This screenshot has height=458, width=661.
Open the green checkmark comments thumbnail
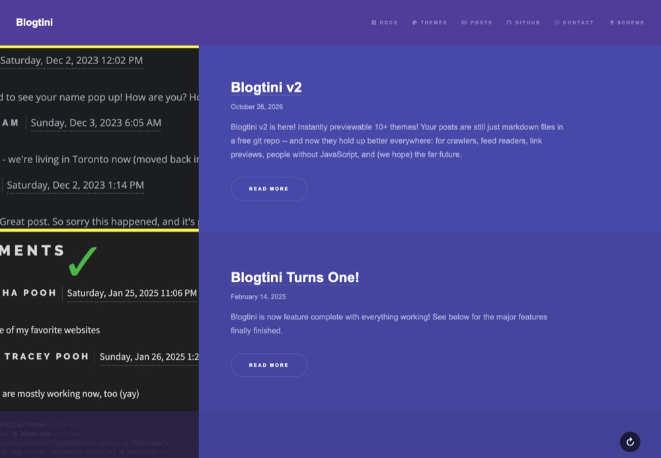click(100, 322)
